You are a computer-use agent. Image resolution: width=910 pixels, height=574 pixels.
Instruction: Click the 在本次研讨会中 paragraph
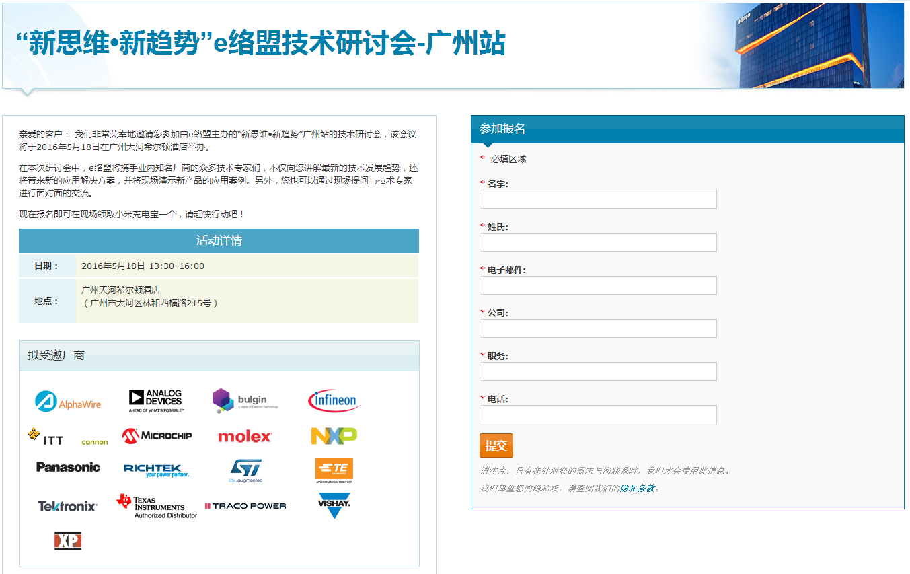pos(219,180)
